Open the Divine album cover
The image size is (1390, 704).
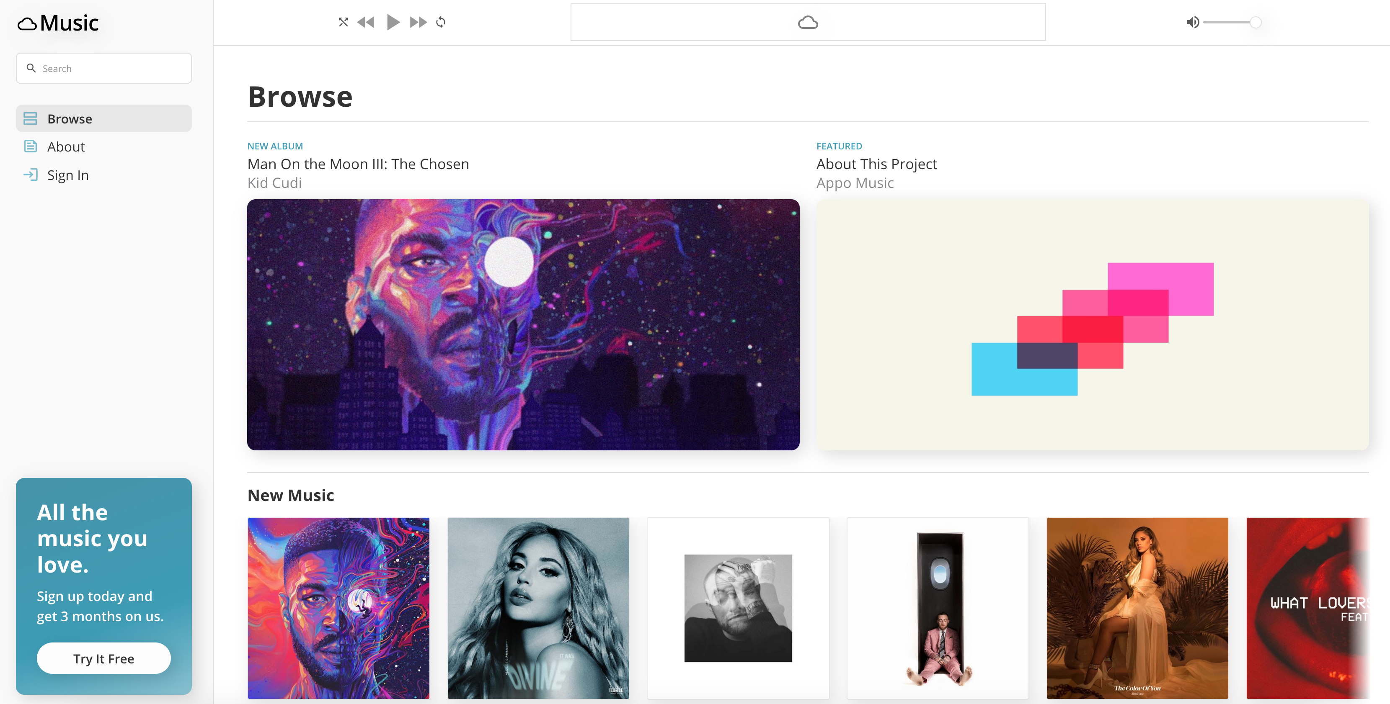click(538, 608)
